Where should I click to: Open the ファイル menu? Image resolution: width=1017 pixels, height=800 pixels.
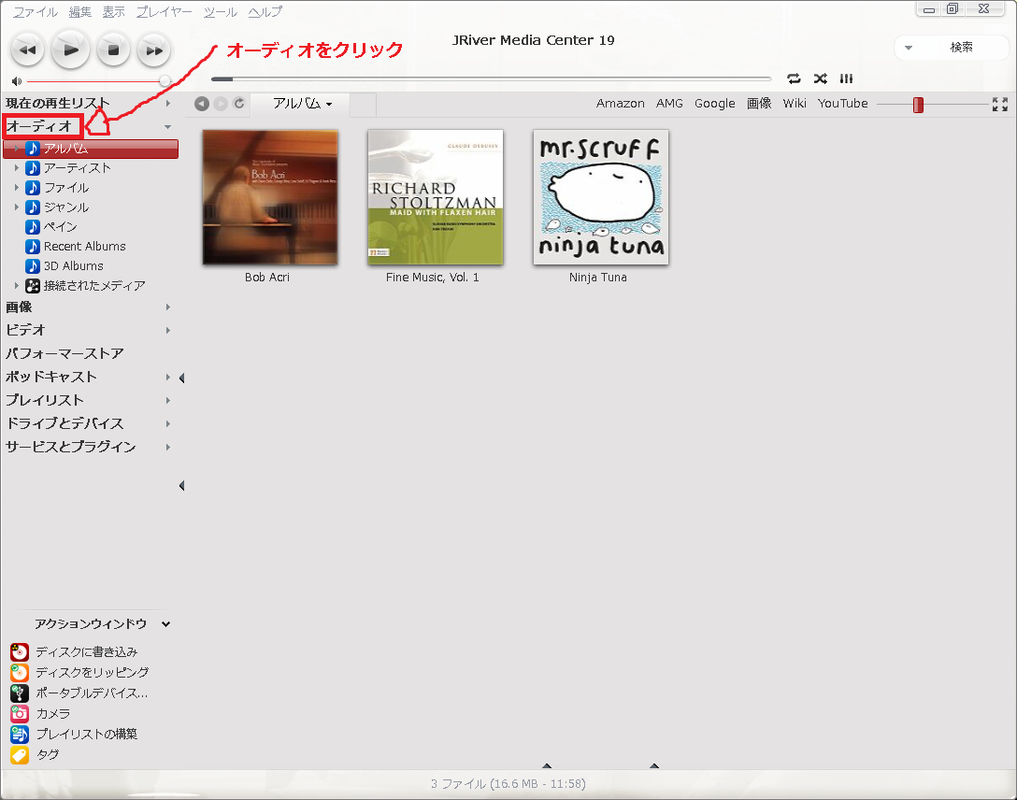click(35, 12)
